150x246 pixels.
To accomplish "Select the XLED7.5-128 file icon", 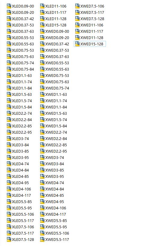I will point(9,239).
